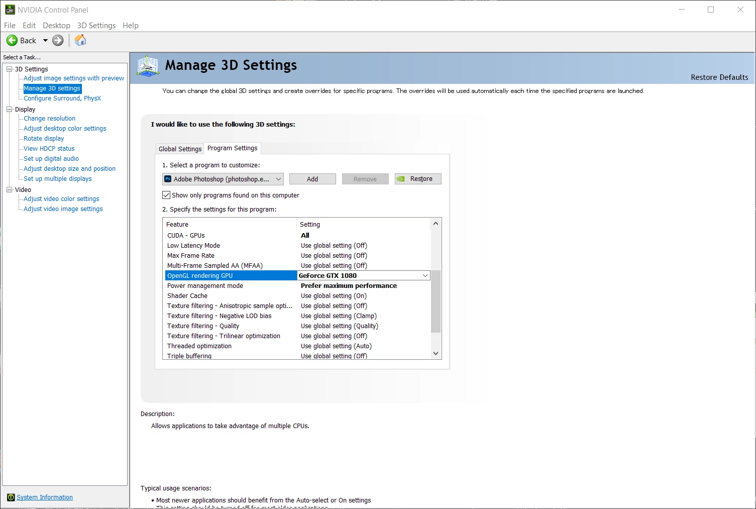756x509 pixels.
Task: Click the Setting column header
Action: pos(364,224)
